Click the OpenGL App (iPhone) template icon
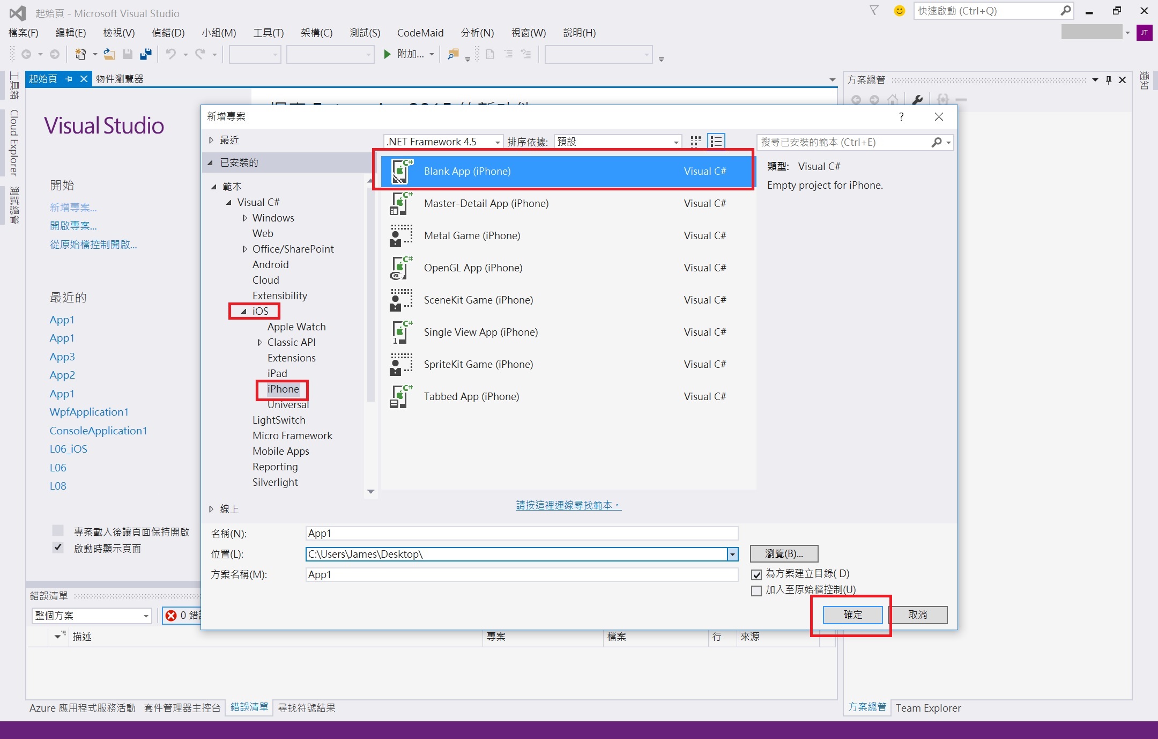1158x739 pixels. pos(402,268)
